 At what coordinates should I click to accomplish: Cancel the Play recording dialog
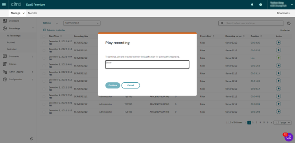(131, 85)
